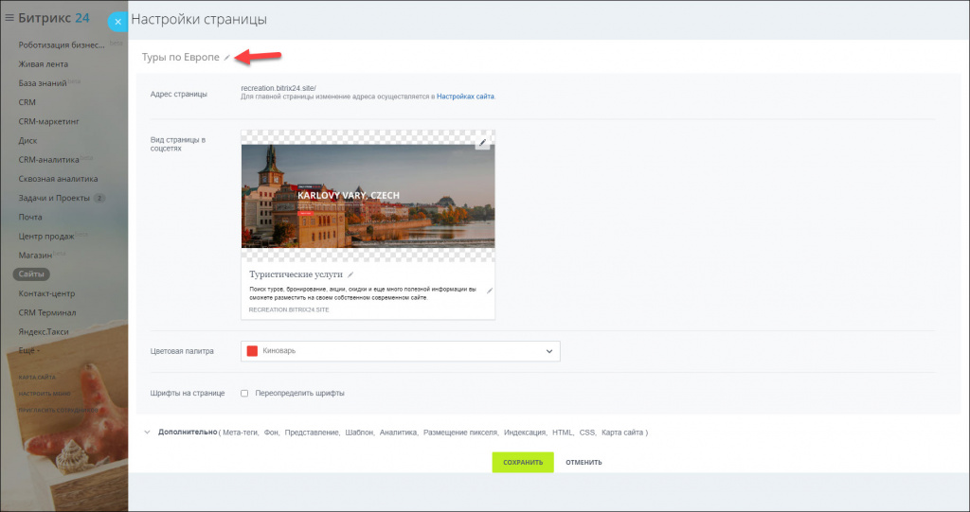Open Роботизация бизнес... menu item
Screen dimensions: 970x512
coord(62,45)
